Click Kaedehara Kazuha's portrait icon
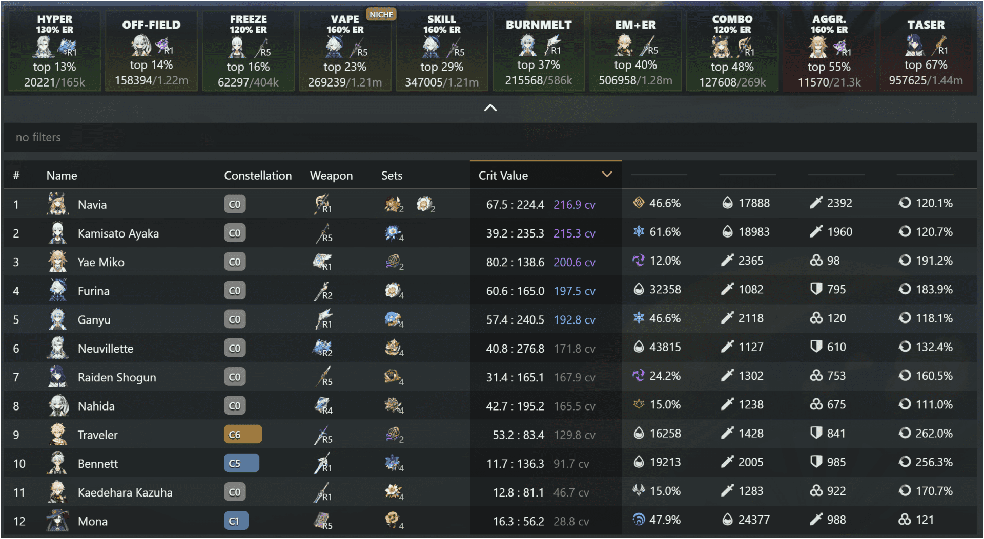The image size is (984, 539). [58, 492]
